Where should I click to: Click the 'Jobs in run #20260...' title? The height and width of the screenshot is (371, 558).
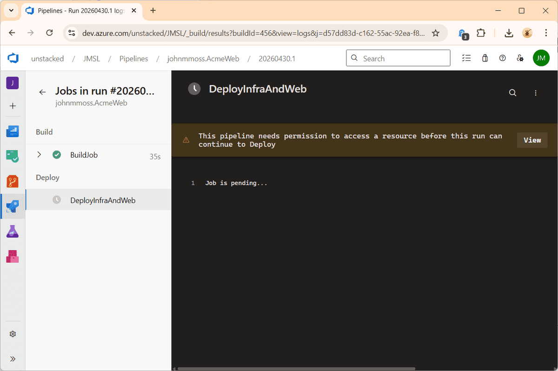click(105, 91)
